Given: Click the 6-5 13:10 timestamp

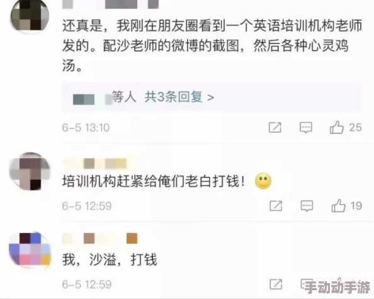Looking at the screenshot, I should point(86,128).
